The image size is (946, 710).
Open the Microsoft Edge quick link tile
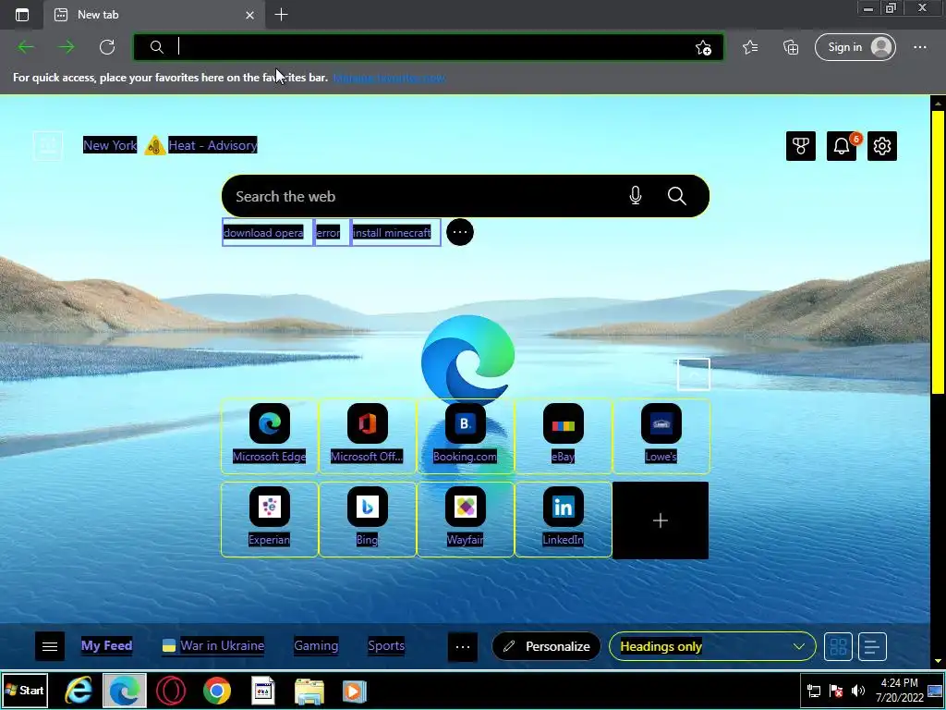coord(269,435)
